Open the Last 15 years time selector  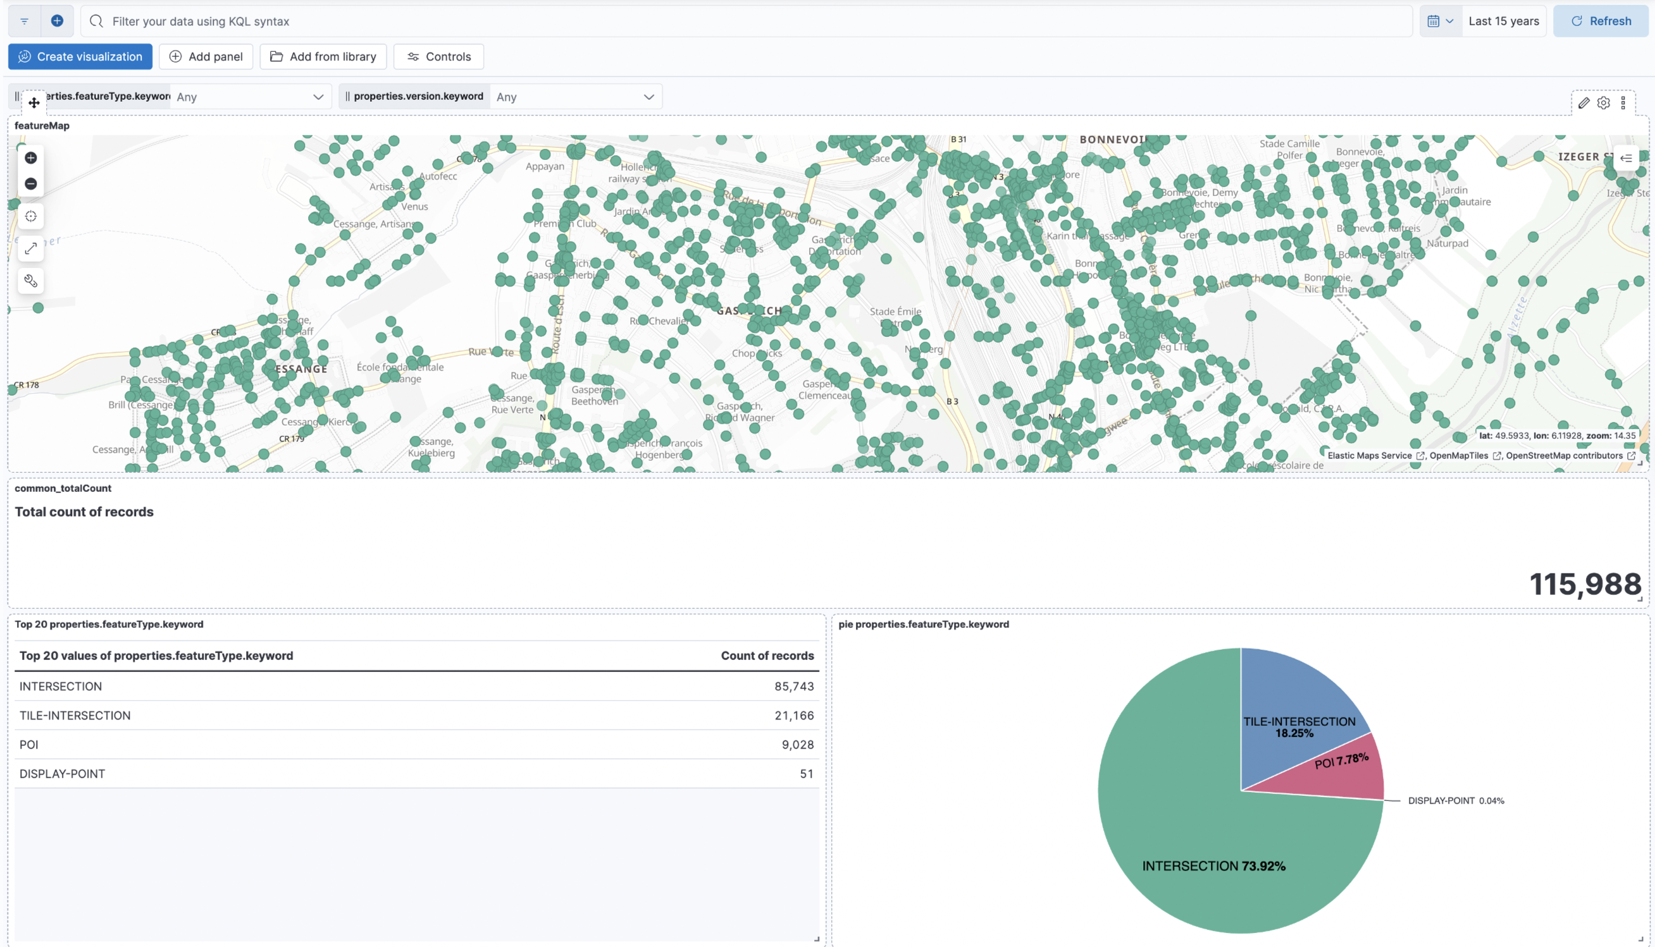[1503, 20]
